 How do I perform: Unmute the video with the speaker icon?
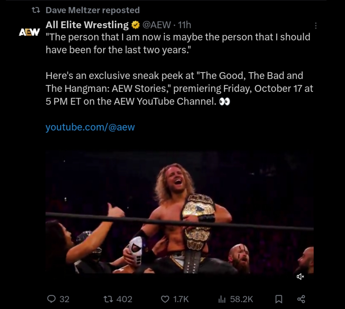point(300,276)
